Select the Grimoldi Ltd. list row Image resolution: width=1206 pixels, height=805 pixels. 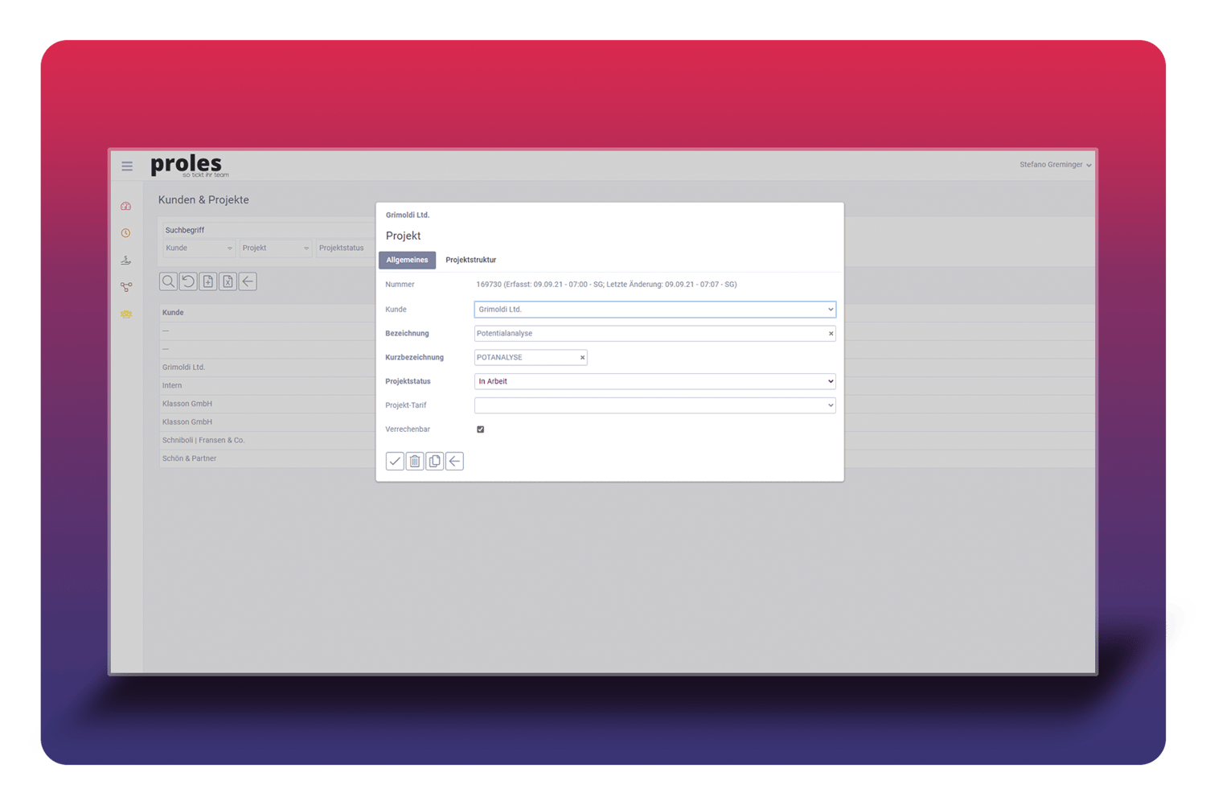click(268, 368)
